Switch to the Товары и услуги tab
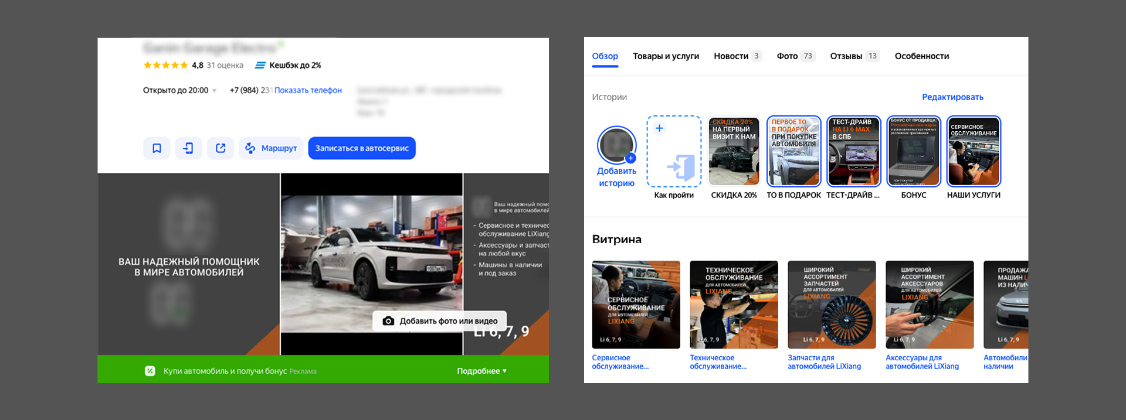 666,56
